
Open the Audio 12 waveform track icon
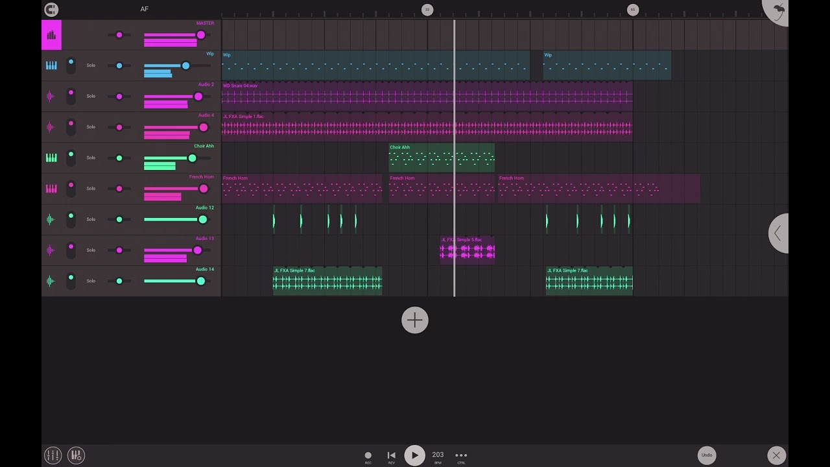tap(51, 219)
